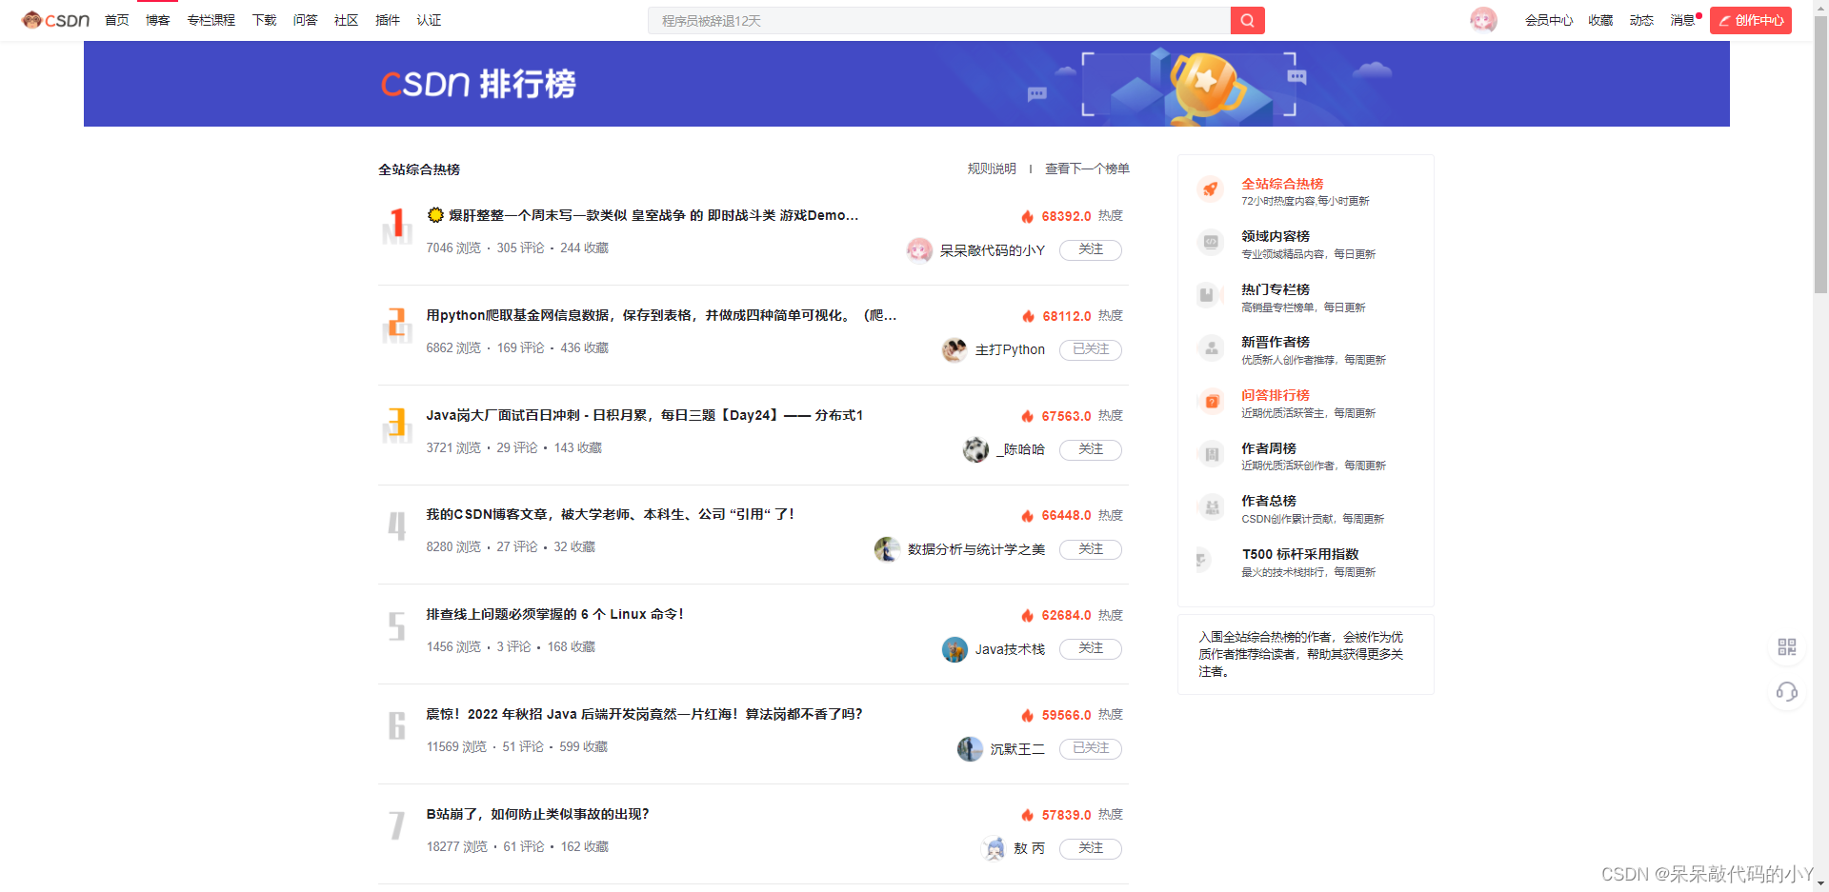Open the QR code floating icon
1829x892 pixels.
(x=1787, y=647)
